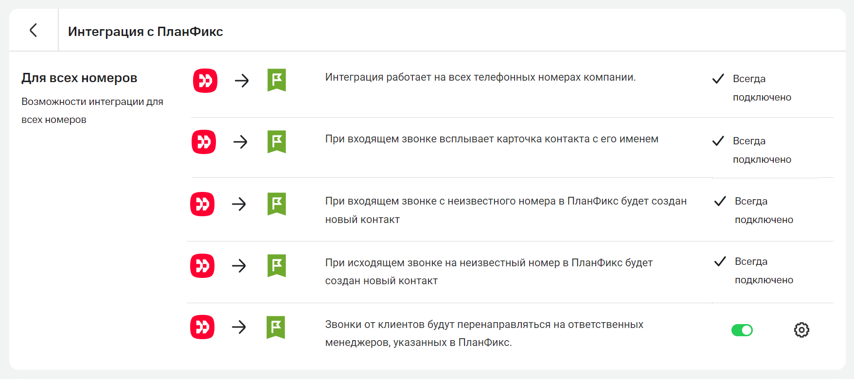This screenshot has width=854, height=379.
Task: Click green ПланФикс flag in contact card row
Action: [x=277, y=142]
